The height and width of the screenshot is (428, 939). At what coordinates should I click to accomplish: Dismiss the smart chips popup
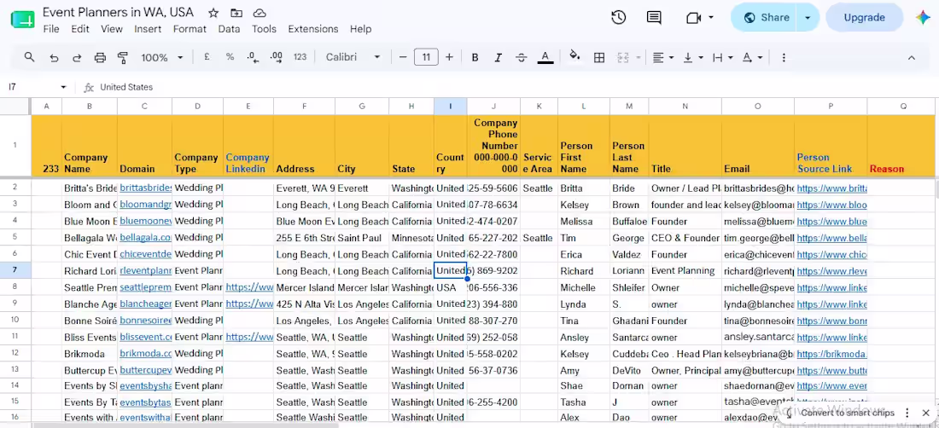[926, 413]
